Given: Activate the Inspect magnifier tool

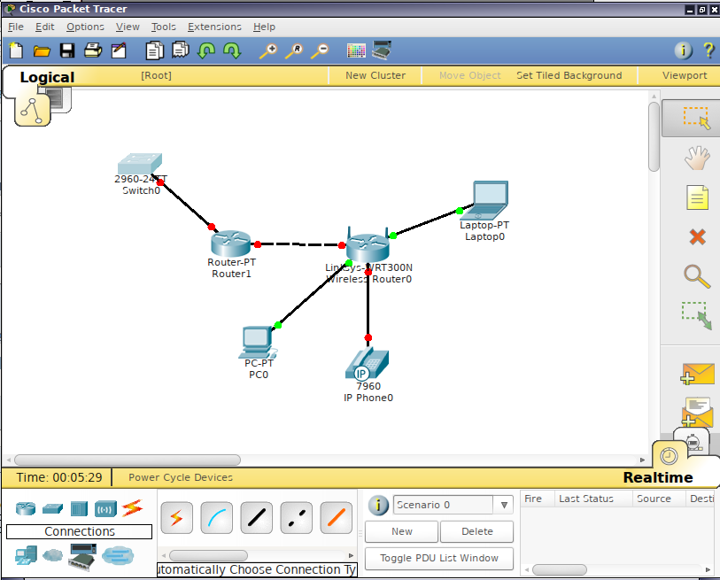Looking at the screenshot, I should (x=697, y=276).
